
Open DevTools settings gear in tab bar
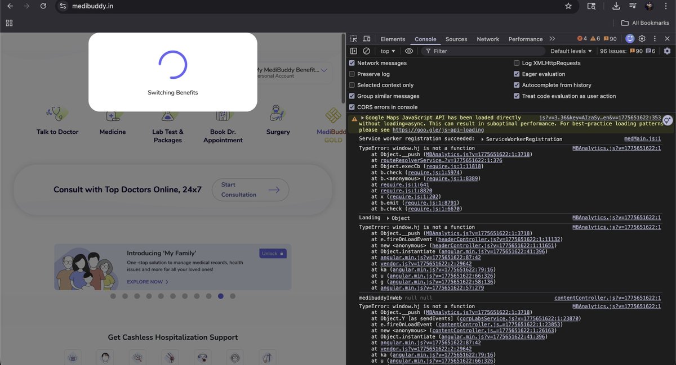point(642,39)
